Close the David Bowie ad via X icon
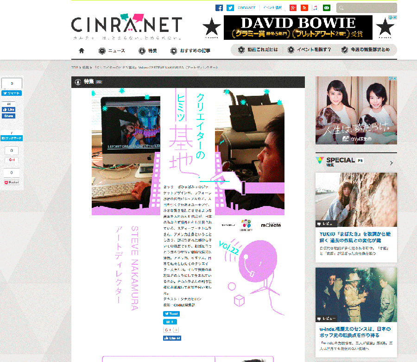The width and height of the screenshot is (417, 362). point(395,17)
